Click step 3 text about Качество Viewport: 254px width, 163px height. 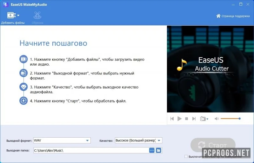click(x=84, y=89)
